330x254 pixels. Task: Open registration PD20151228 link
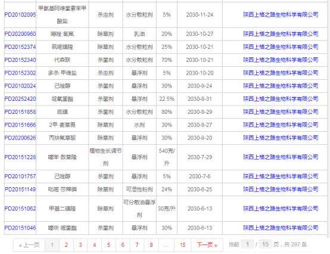pos(20,157)
